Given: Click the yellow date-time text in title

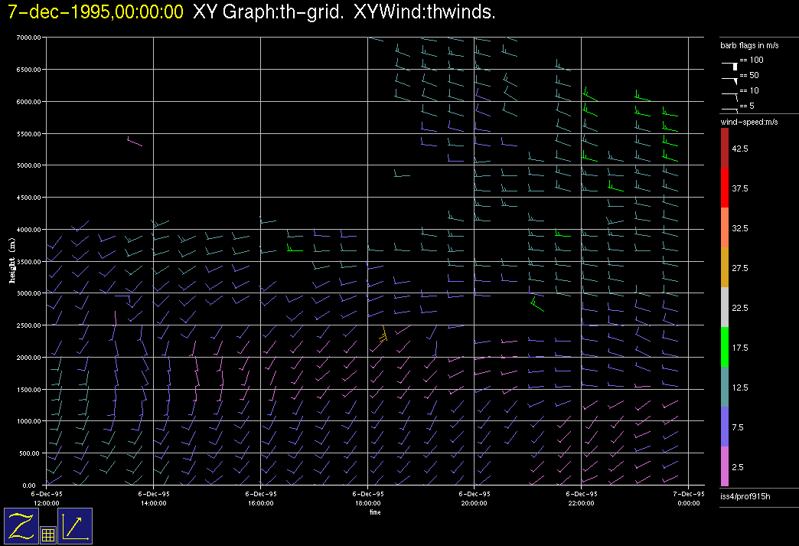Looking at the screenshot, I should coord(96,12).
